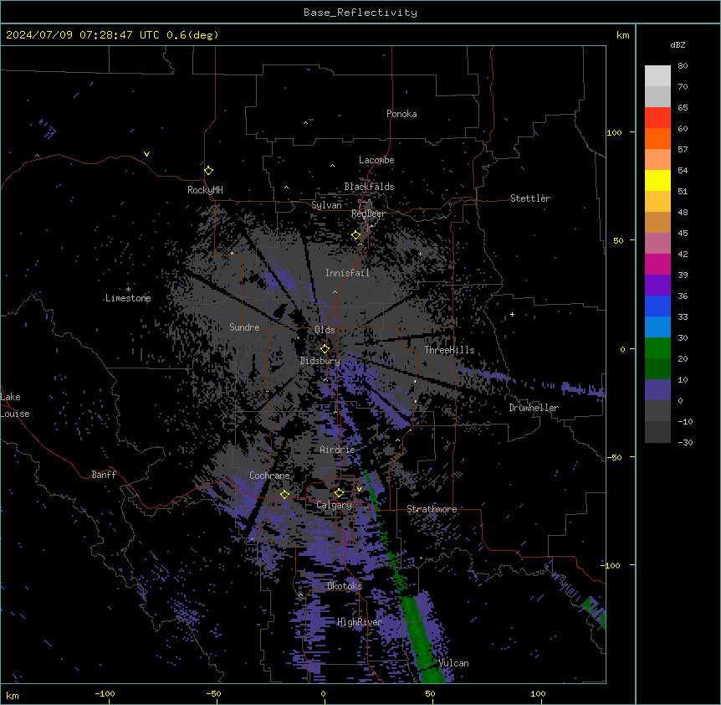
Task: Click the asterisk marker above Limestone
Action: tap(128, 289)
